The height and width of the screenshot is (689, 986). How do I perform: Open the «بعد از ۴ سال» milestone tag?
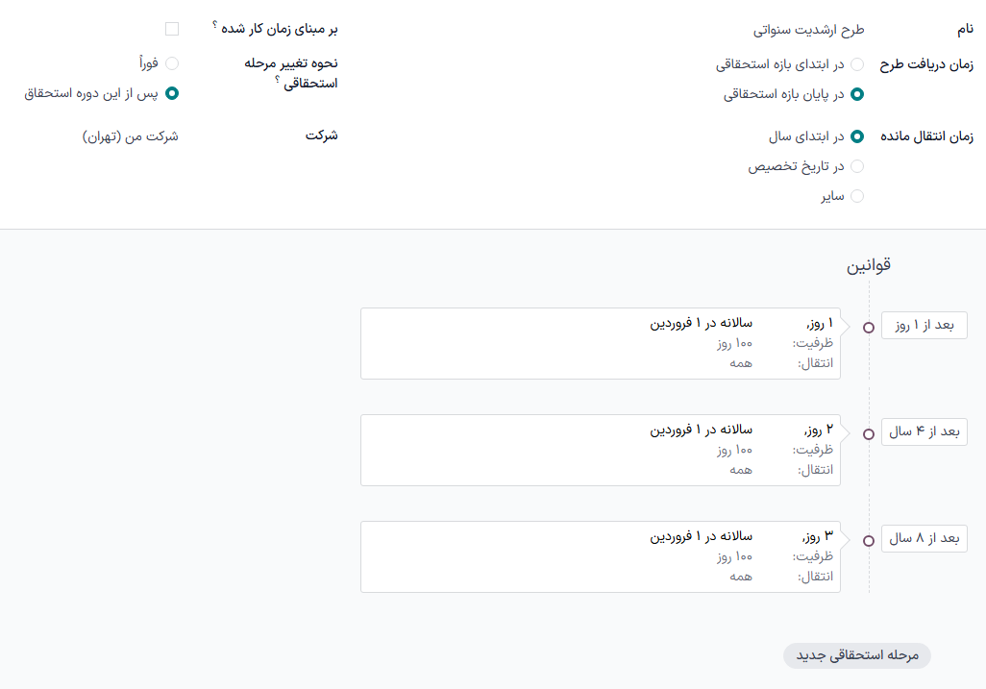click(x=924, y=431)
